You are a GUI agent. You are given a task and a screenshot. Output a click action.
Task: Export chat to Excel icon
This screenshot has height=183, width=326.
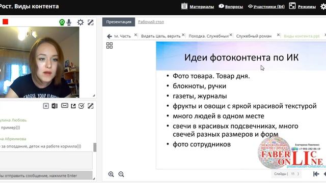55,106
